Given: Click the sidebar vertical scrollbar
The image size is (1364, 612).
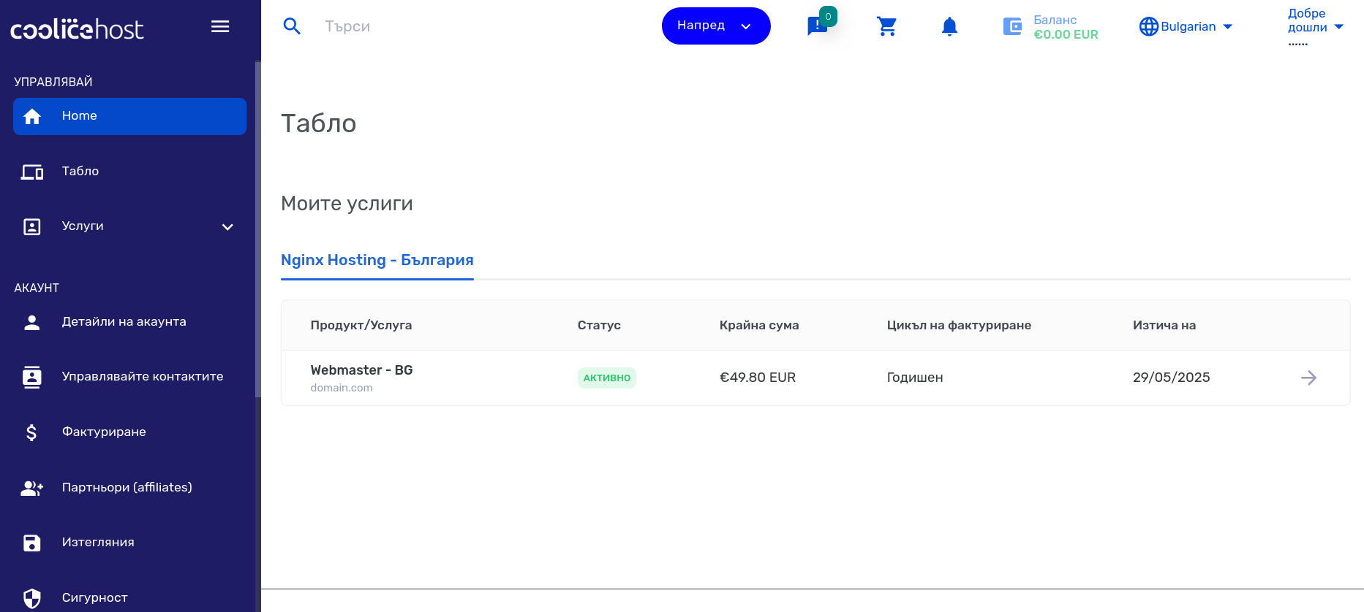Looking at the screenshot, I should [257, 229].
